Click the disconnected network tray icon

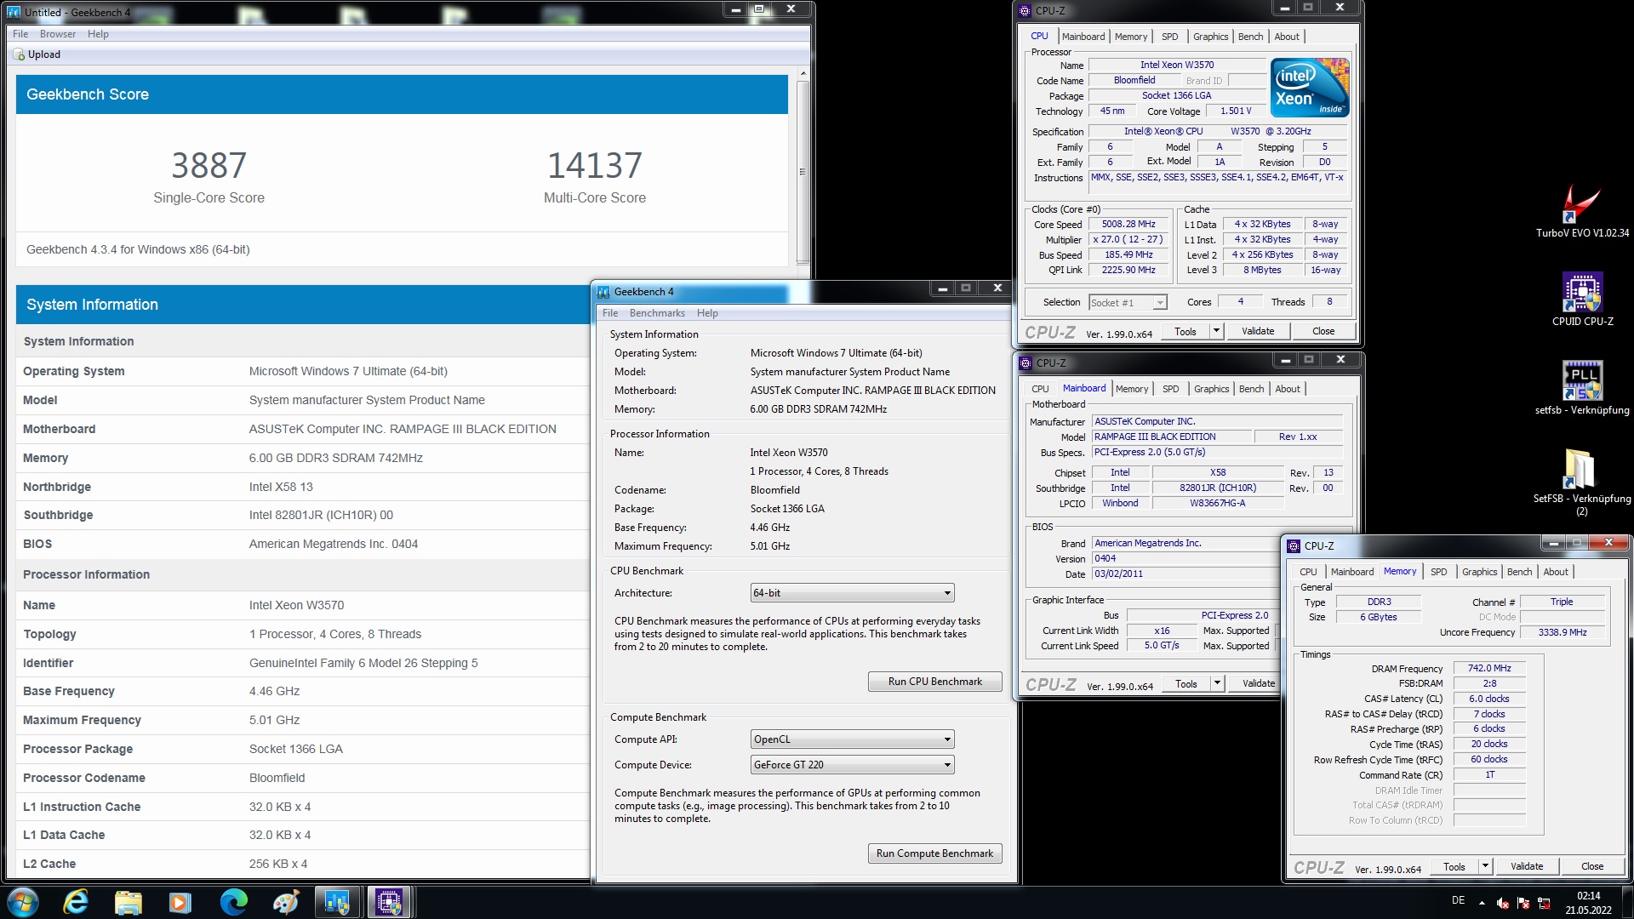[1544, 903]
